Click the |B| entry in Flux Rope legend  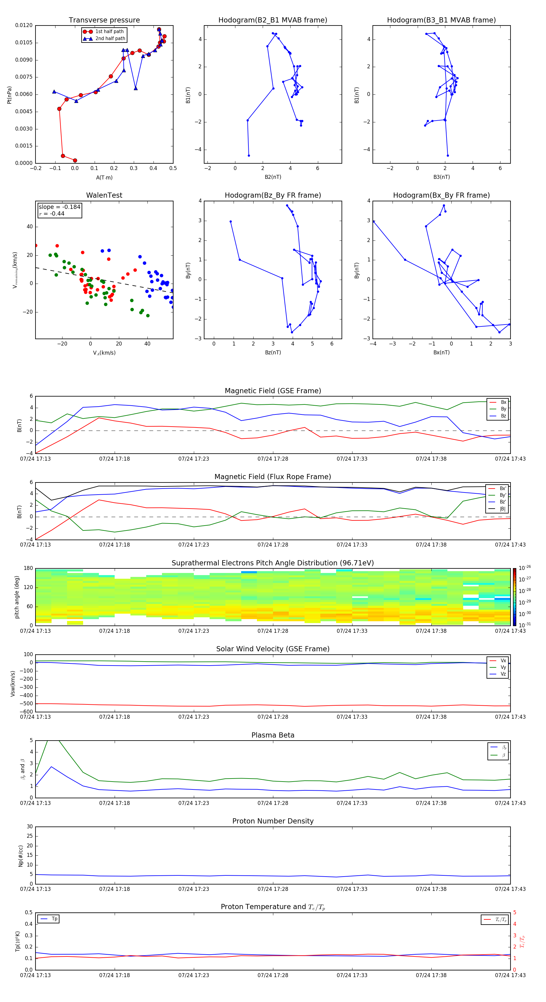pos(497,509)
